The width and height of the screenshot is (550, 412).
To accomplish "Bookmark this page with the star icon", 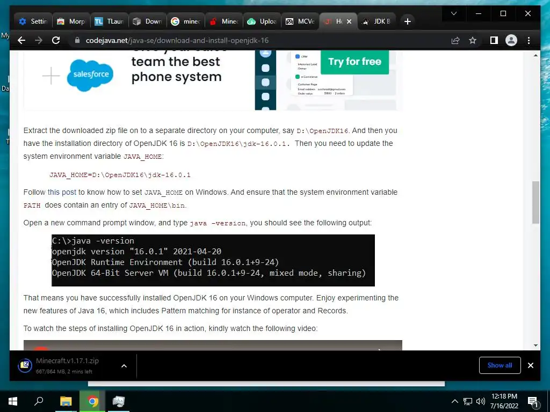I will [473, 41].
